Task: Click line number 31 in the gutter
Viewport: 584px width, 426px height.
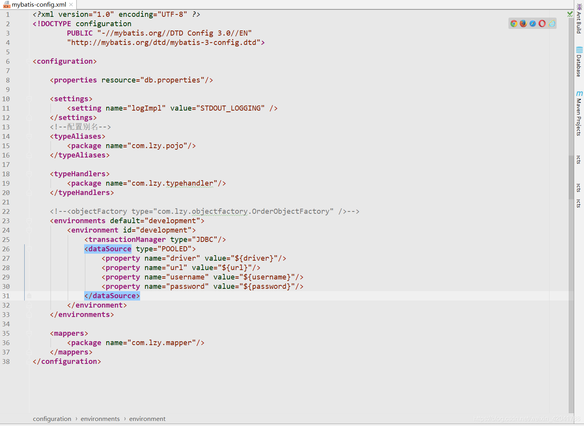Action: click(x=6, y=296)
